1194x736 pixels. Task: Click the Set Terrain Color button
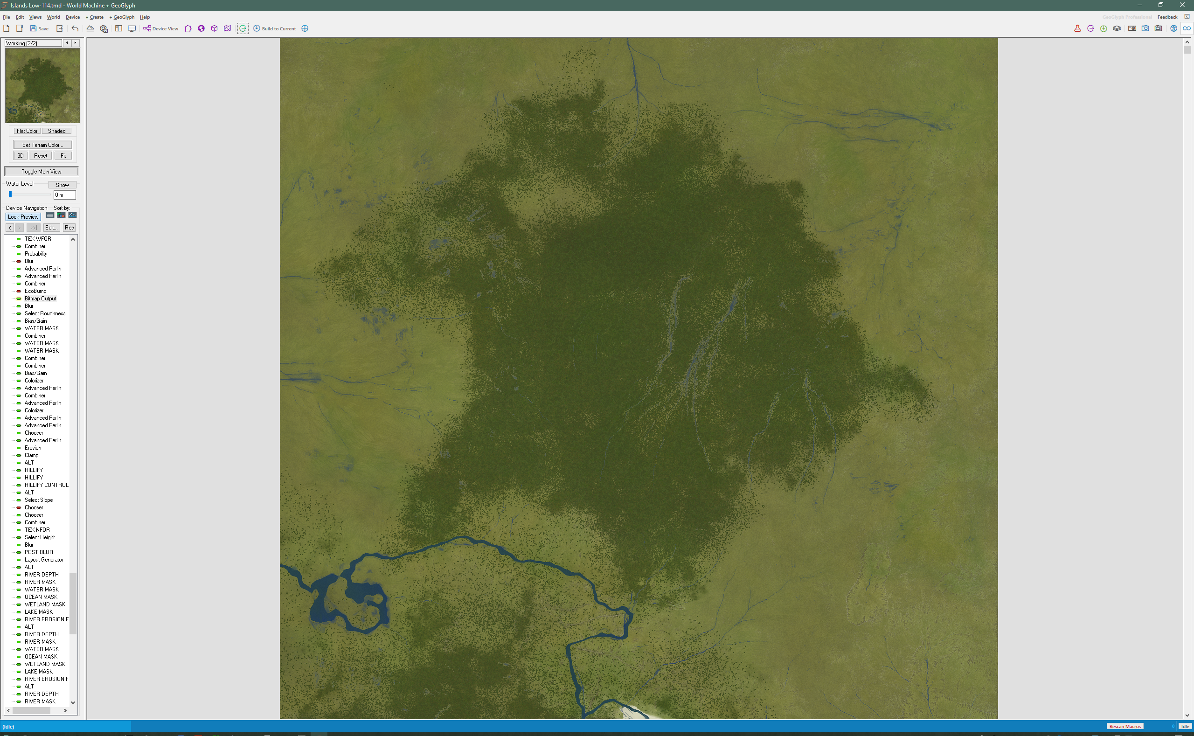[x=42, y=145]
